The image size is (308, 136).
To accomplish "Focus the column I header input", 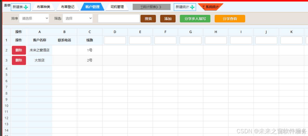I will point(241,40).
